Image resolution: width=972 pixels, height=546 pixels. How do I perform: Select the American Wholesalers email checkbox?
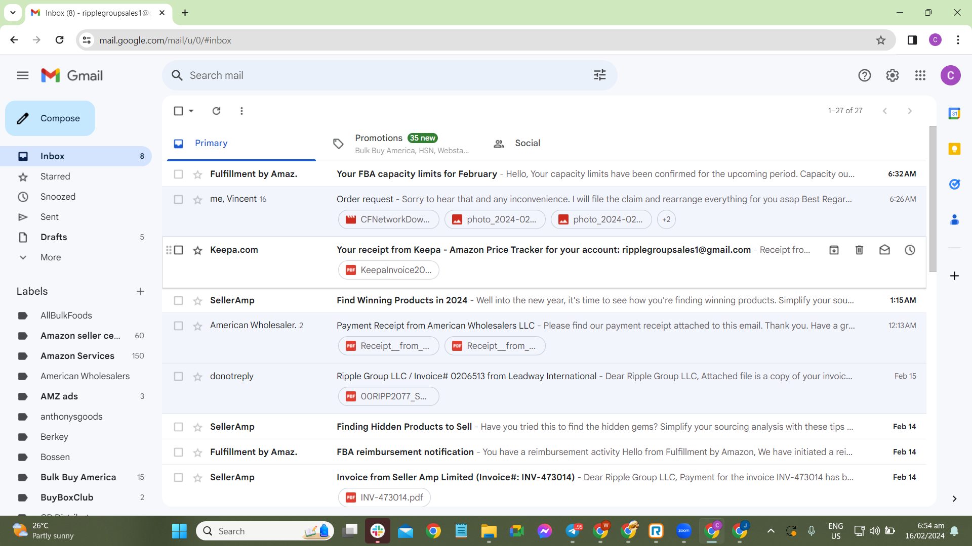pyautogui.click(x=178, y=326)
